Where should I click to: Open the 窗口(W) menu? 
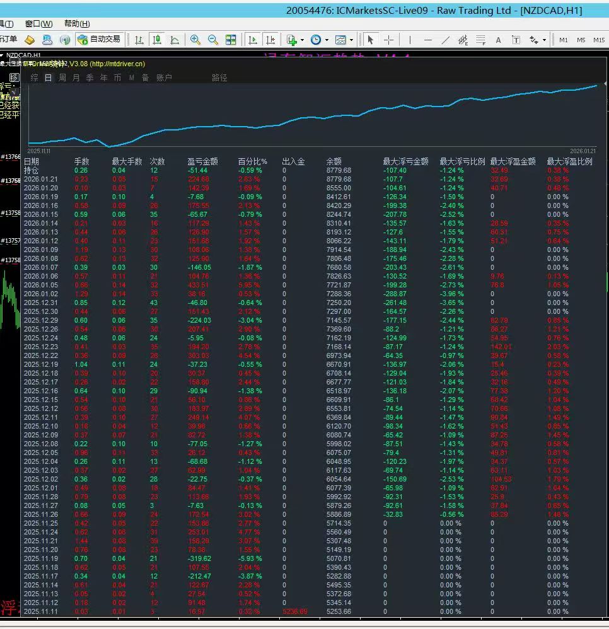tap(38, 24)
